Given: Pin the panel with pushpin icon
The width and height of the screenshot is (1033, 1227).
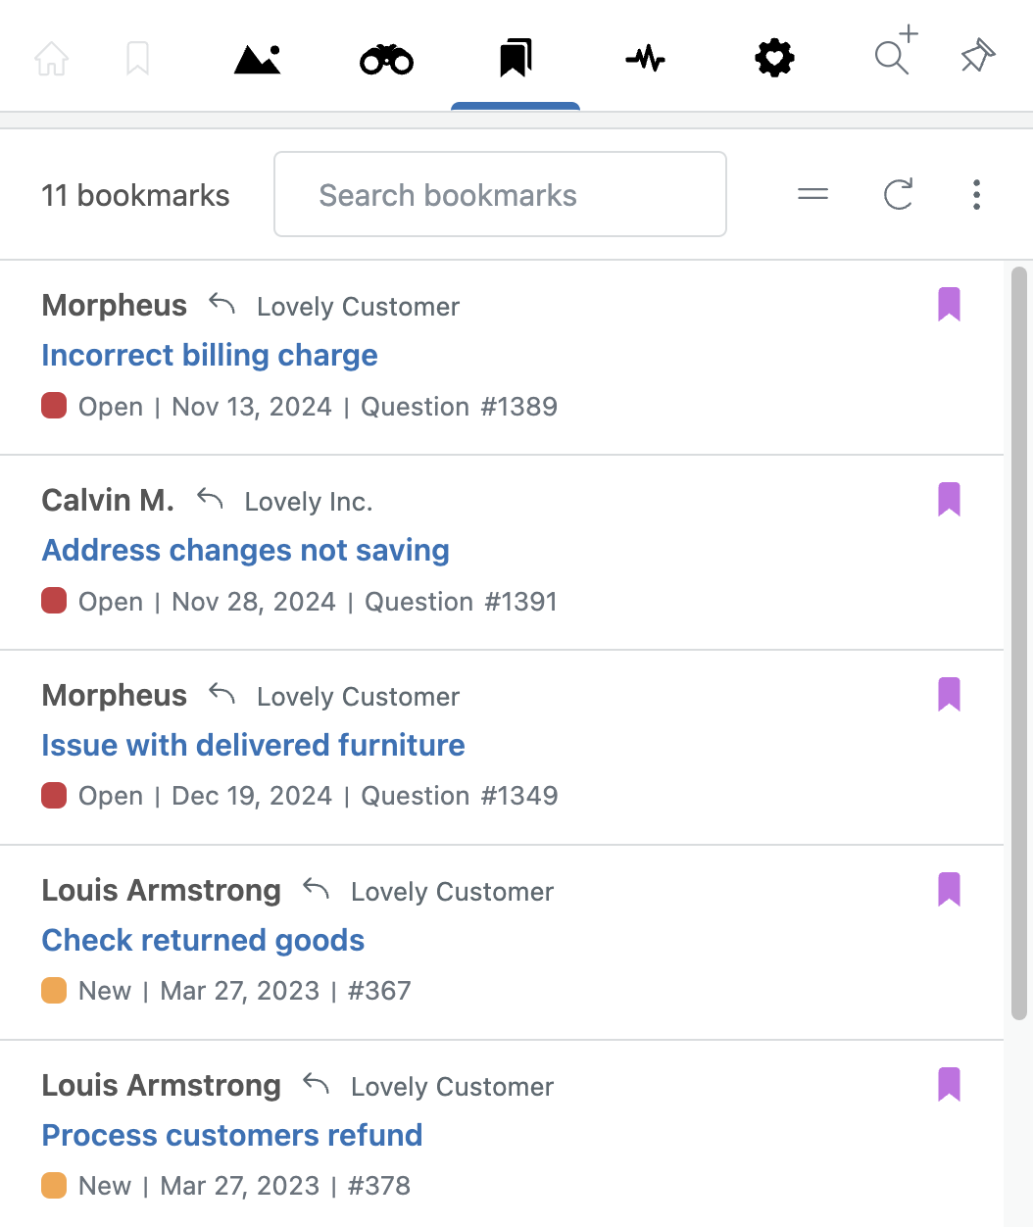Looking at the screenshot, I should pyautogui.click(x=978, y=57).
